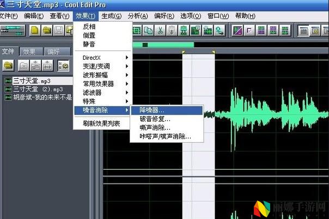This screenshot has width=329, height=219.
Task: Click the mix paste toolbar icon
Action: coord(184,30)
